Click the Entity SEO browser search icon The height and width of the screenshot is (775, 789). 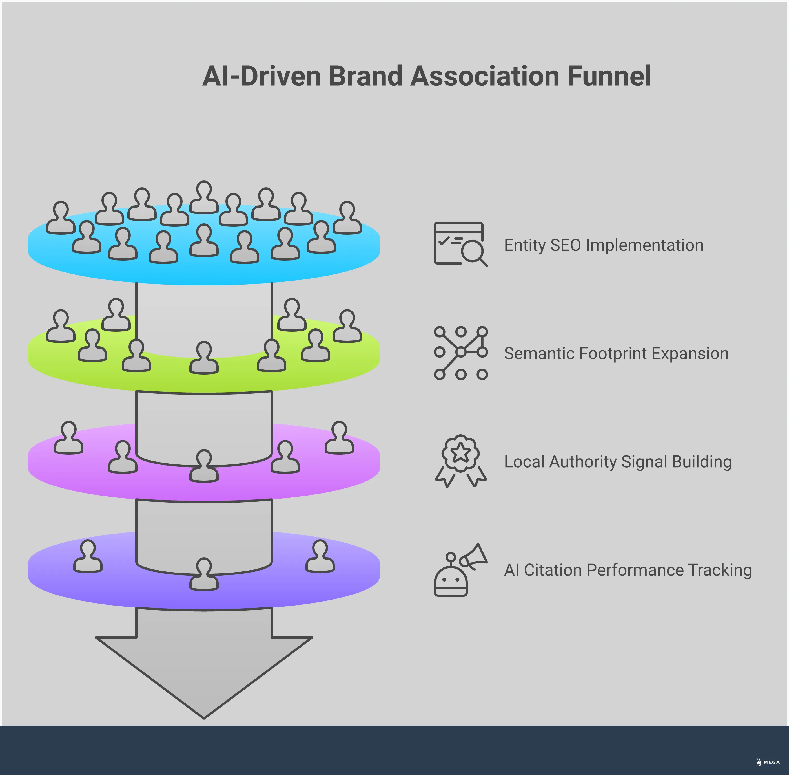(x=460, y=244)
